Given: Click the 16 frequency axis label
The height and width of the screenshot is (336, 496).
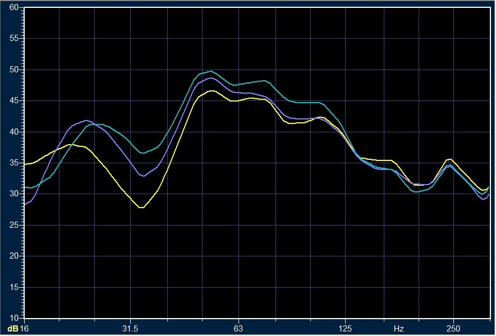Looking at the screenshot, I should 24,329.
